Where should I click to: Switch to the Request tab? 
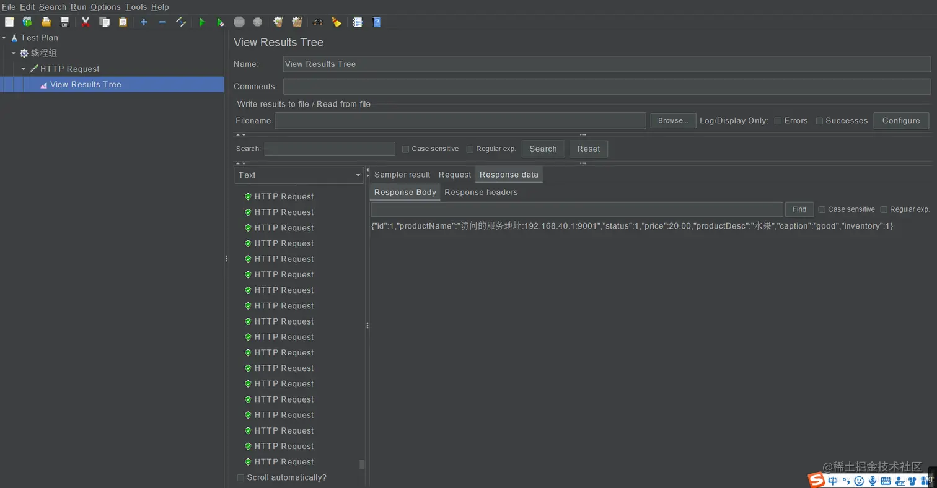tap(455, 175)
